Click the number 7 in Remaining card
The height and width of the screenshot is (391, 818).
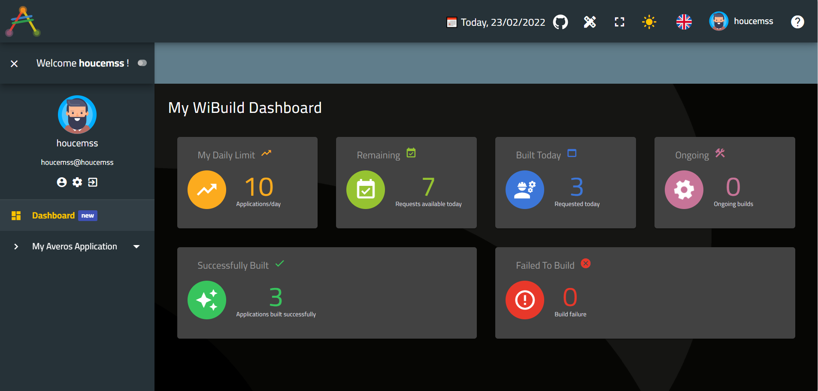pyautogui.click(x=428, y=187)
